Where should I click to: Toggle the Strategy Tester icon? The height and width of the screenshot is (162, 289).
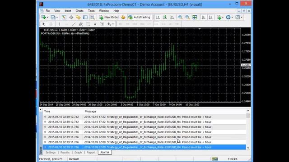(93, 17)
